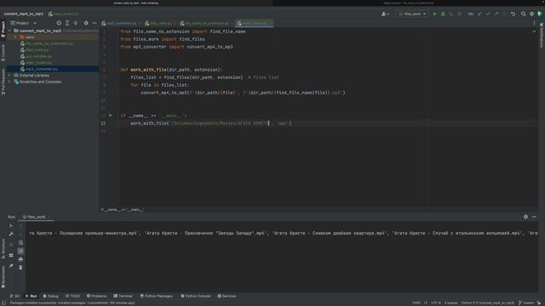Image resolution: width=545 pixels, height=306 pixels.
Task: Click the Git update project arrow icon
Action: [x=479, y=14]
